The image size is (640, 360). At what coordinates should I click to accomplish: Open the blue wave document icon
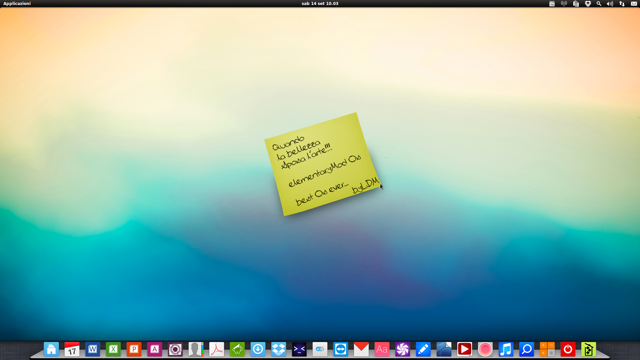(x=444, y=349)
